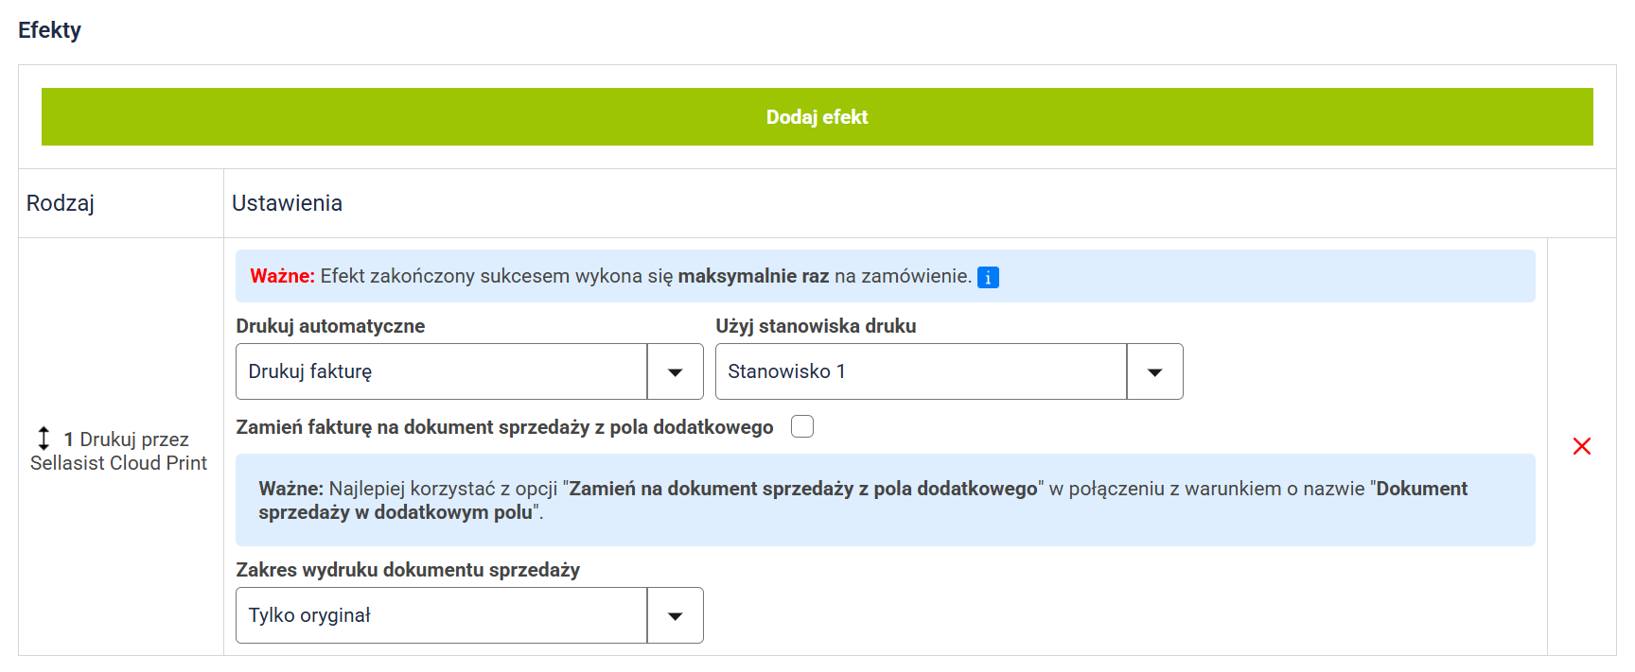
Task: Click the 'Dodaj efekt' green button
Action: click(x=817, y=117)
